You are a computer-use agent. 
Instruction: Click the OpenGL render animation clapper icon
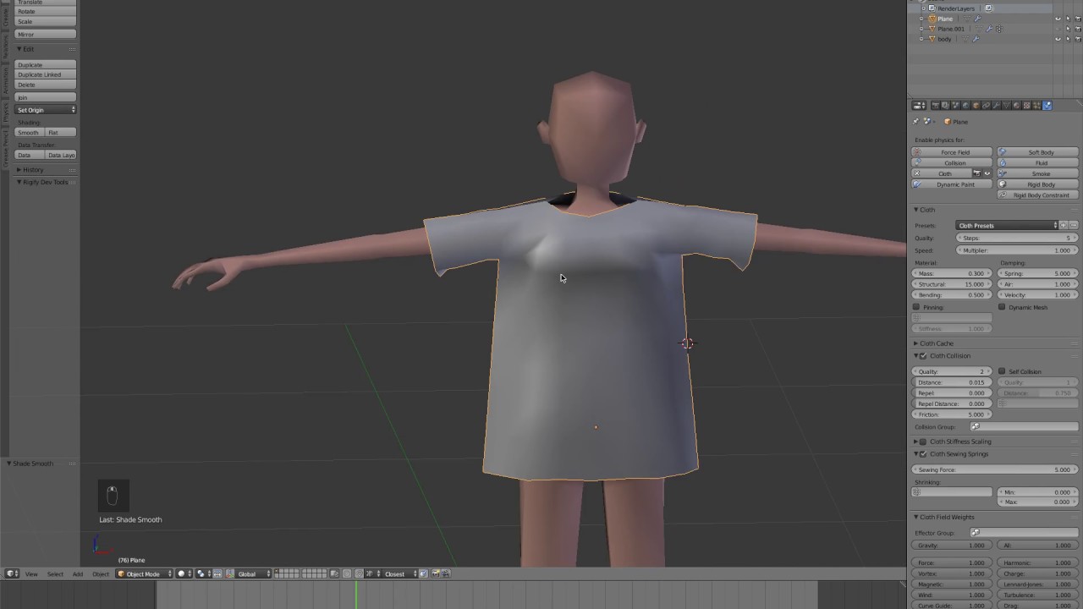click(445, 573)
